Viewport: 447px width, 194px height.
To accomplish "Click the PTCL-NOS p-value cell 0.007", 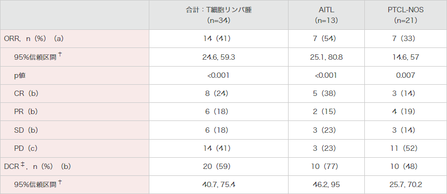I will [406, 76].
